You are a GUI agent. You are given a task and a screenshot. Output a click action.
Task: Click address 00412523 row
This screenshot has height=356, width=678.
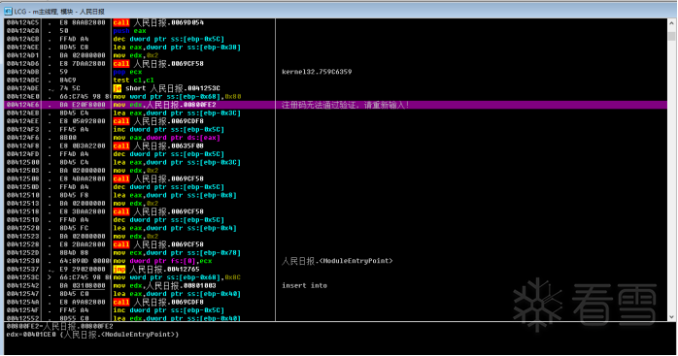click(x=22, y=236)
